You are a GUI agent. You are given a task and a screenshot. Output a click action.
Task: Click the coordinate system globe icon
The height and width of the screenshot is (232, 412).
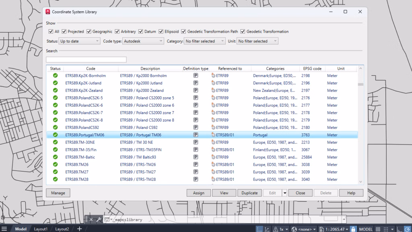[294, 229]
